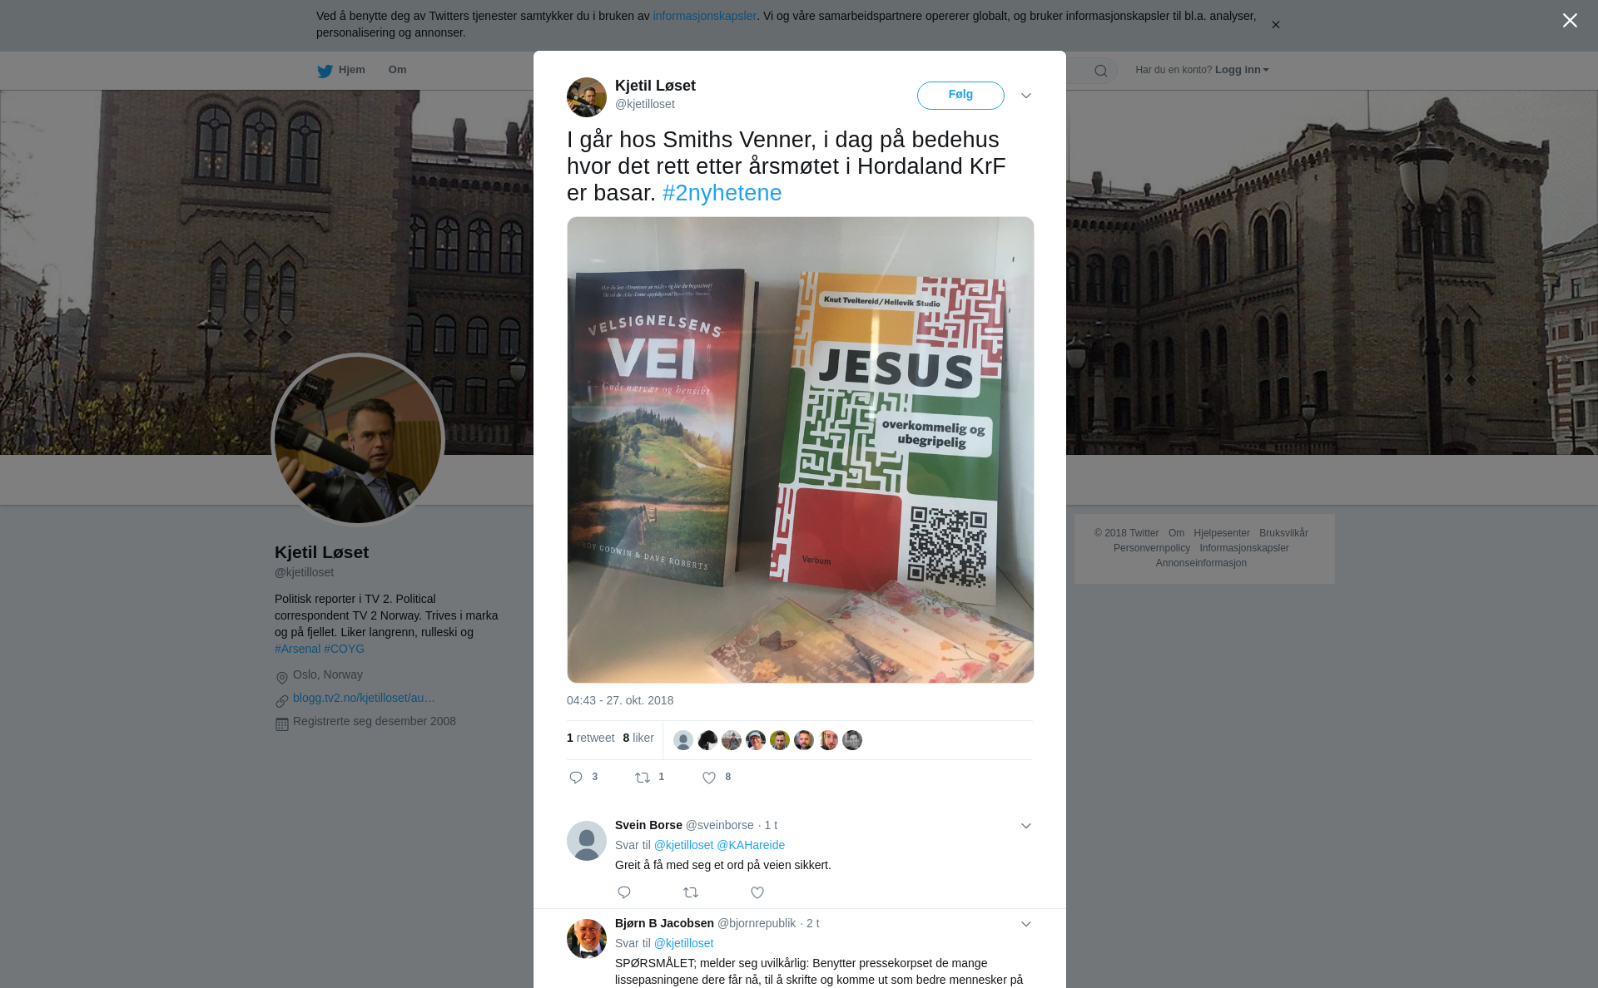Enlarge the tweeted books photo

click(x=801, y=450)
